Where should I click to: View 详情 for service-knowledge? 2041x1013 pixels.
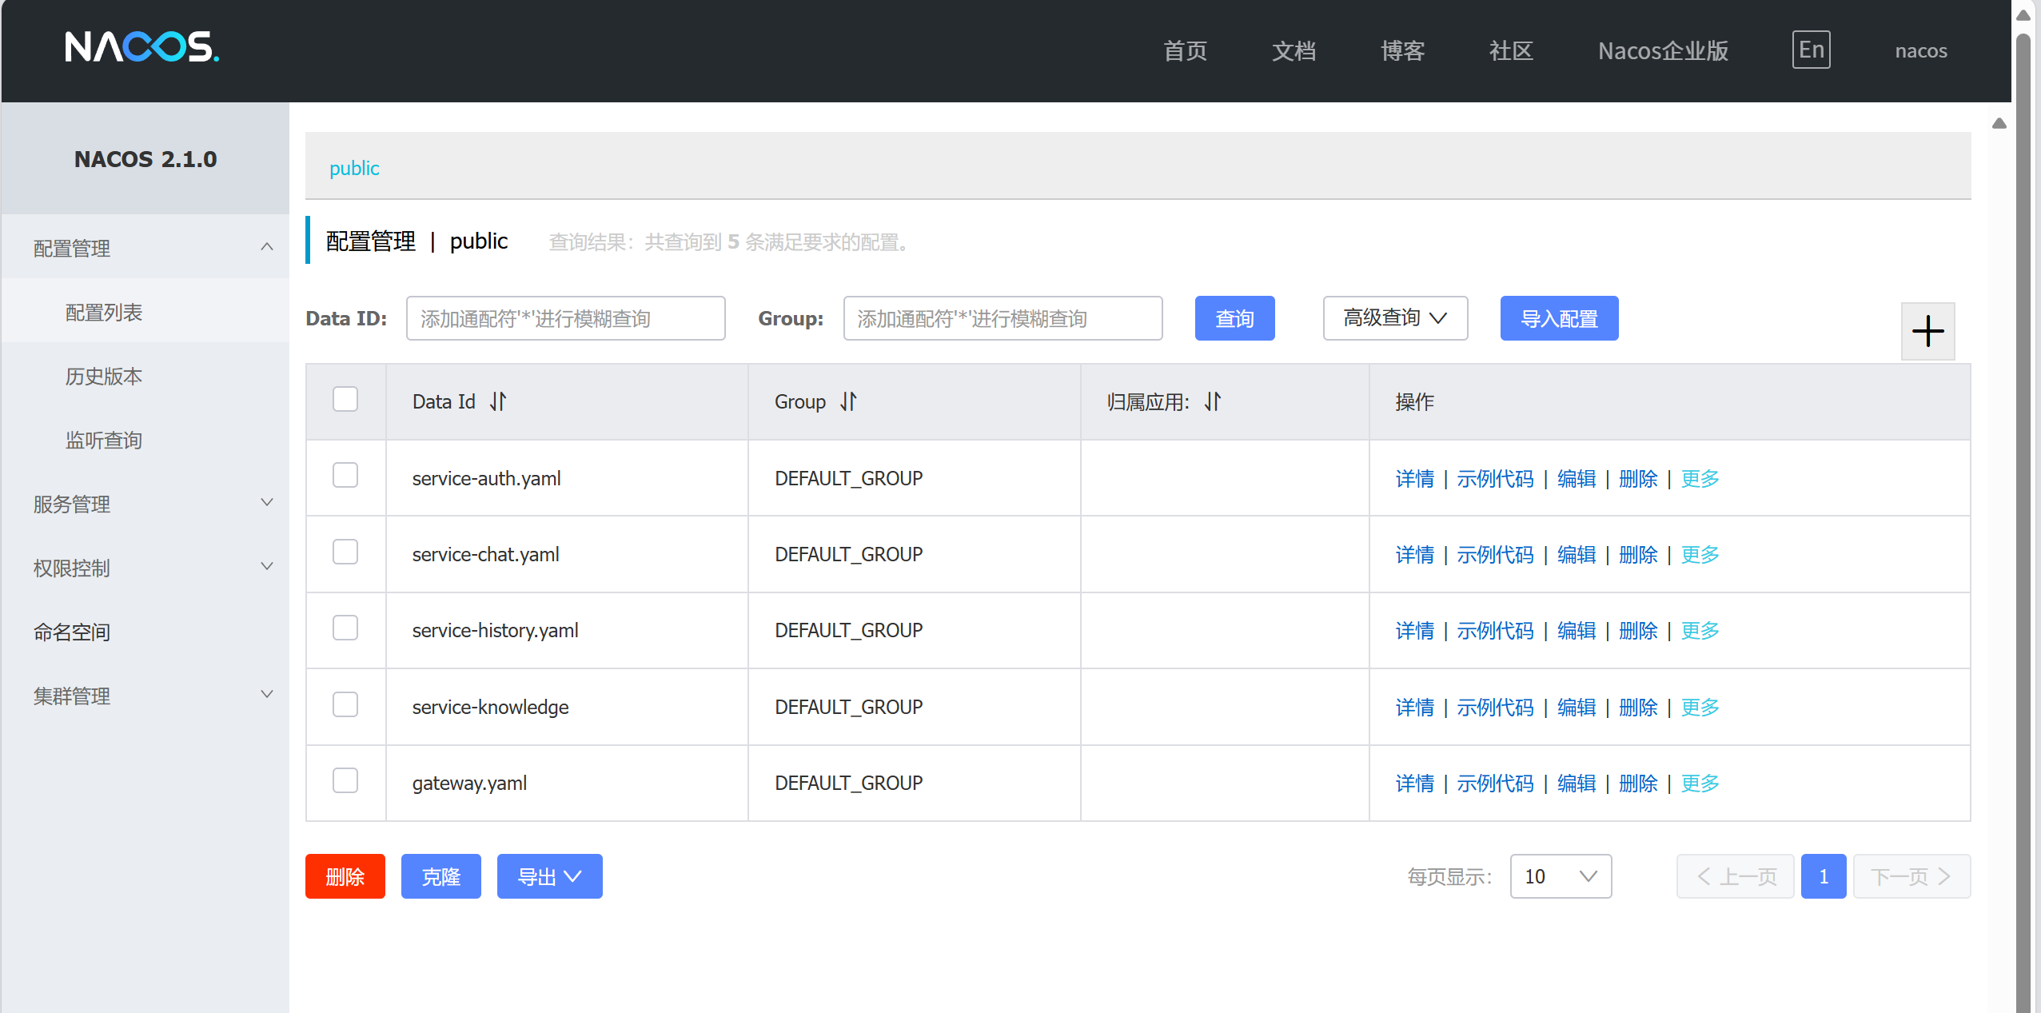click(1414, 707)
